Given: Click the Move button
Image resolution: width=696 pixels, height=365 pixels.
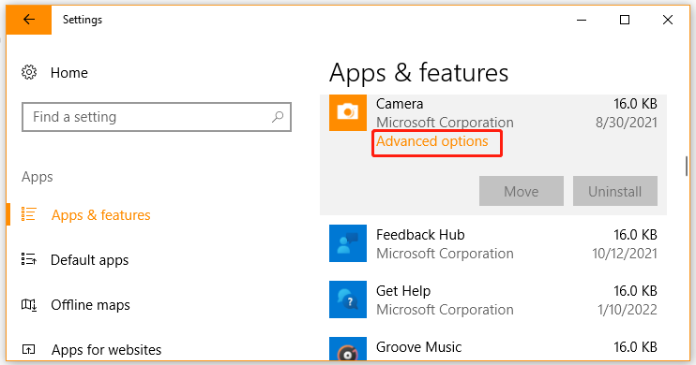Looking at the screenshot, I should (x=522, y=191).
